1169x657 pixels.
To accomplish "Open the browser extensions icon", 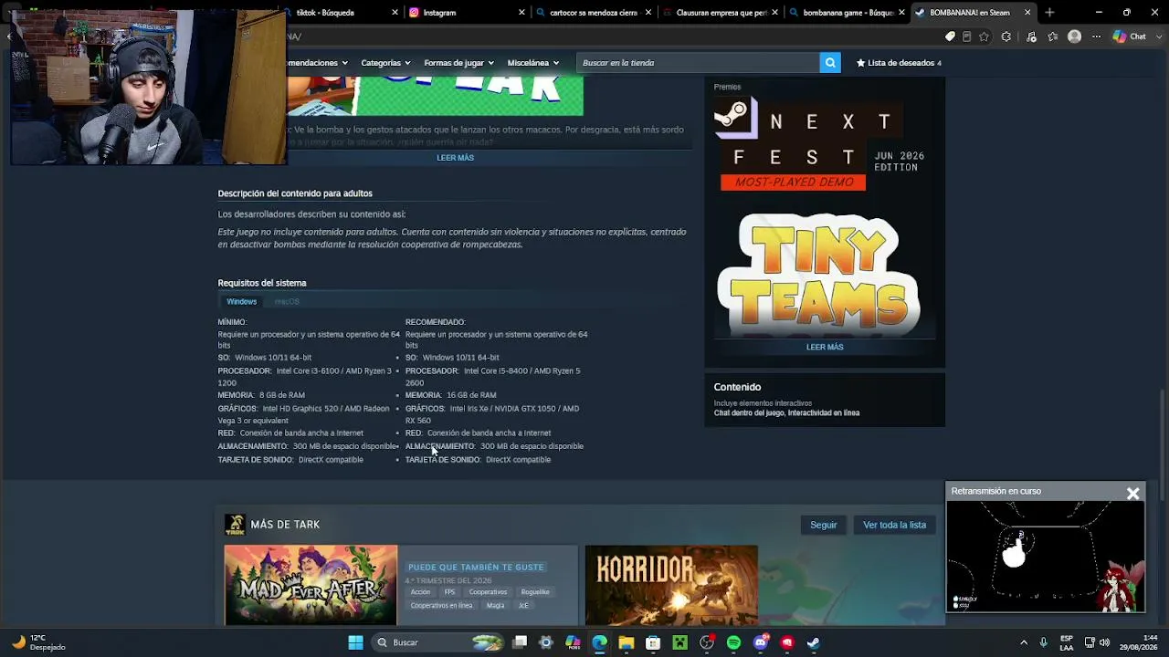I will [1006, 36].
